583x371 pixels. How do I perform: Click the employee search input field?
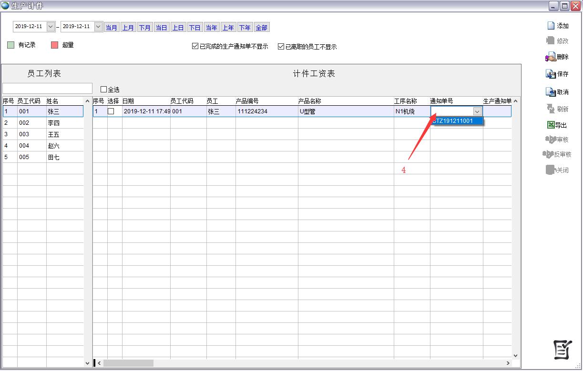point(47,89)
